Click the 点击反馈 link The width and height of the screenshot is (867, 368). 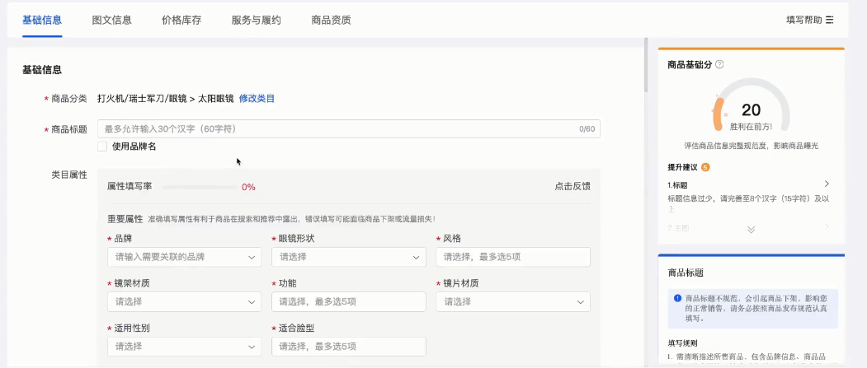pos(573,187)
